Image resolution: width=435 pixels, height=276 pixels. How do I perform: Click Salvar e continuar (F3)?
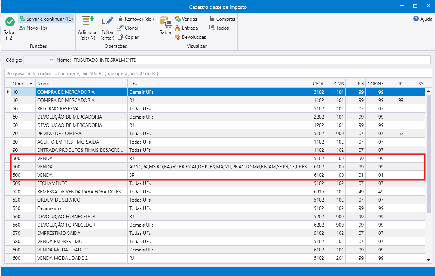46,19
